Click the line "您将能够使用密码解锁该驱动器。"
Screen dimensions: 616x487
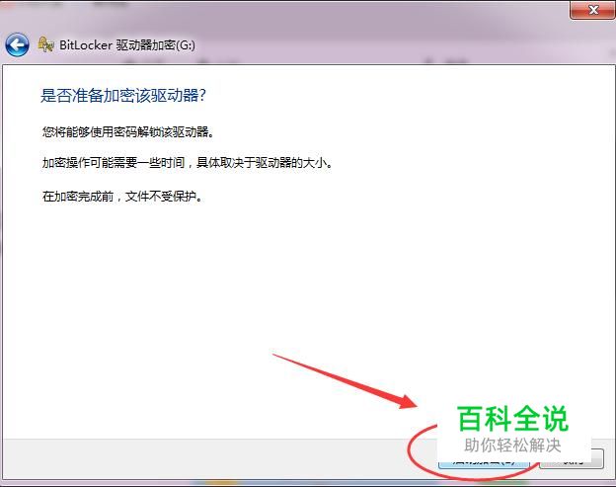pyautogui.click(x=129, y=132)
